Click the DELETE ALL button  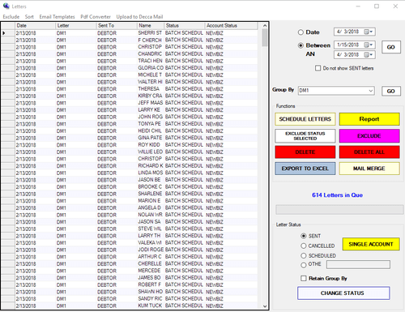[369, 152]
